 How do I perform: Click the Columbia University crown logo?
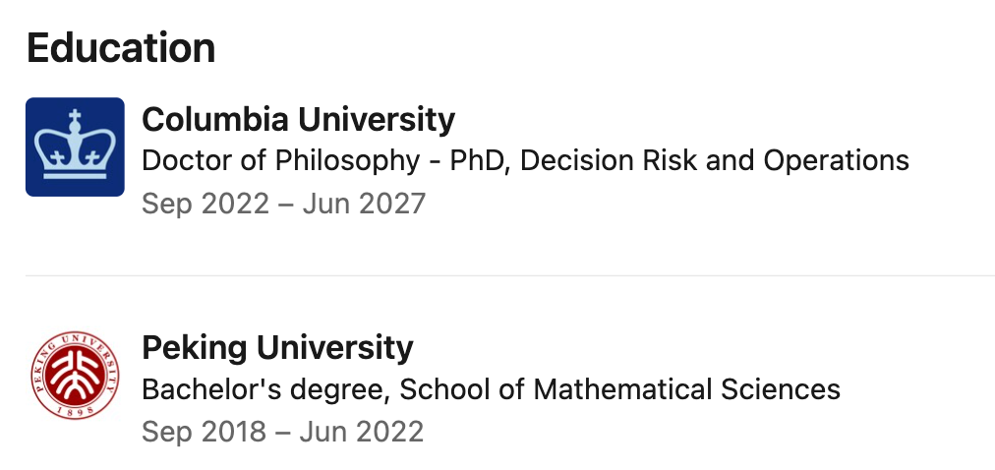click(75, 147)
